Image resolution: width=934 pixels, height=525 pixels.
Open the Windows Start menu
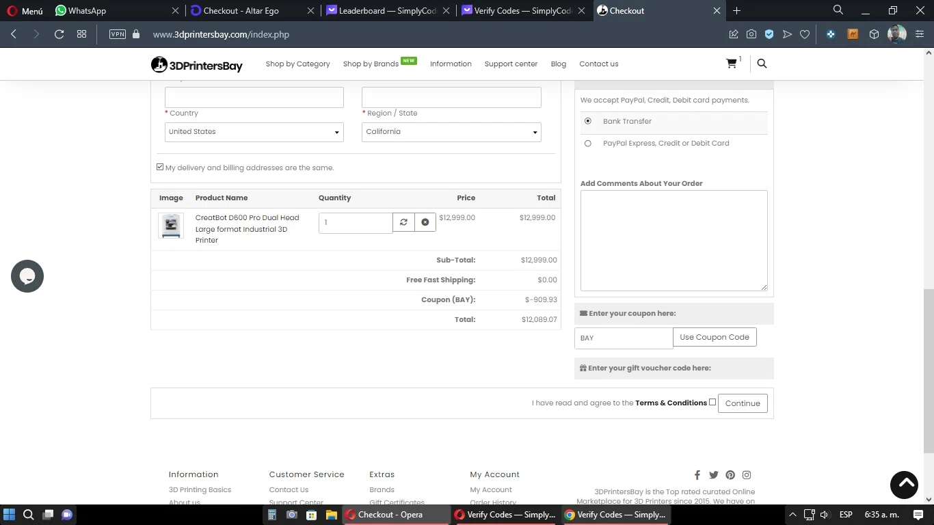point(10,515)
